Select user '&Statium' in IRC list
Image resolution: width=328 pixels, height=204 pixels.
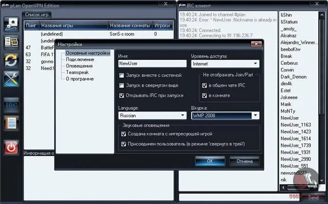point(289,22)
